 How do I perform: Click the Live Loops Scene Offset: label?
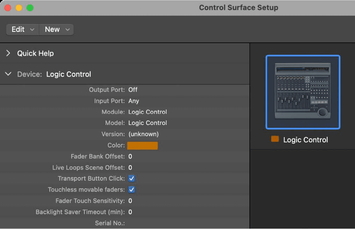[88, 168]
